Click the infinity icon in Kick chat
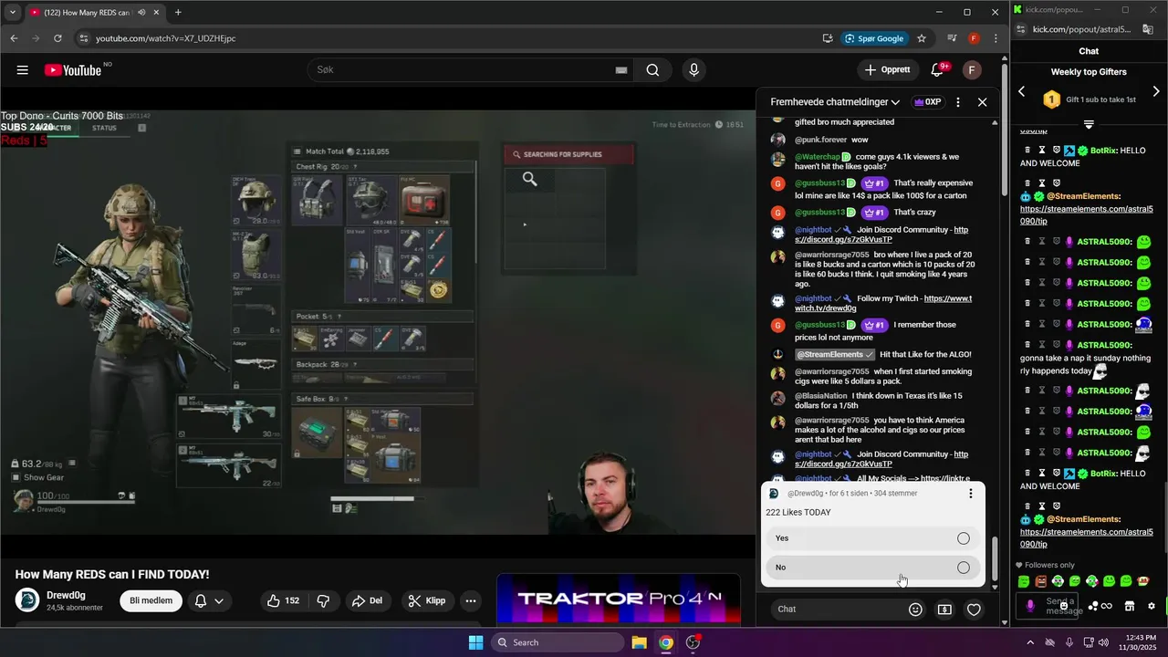The height and width of the screenshot is (657, 1168). point(1106,606)
